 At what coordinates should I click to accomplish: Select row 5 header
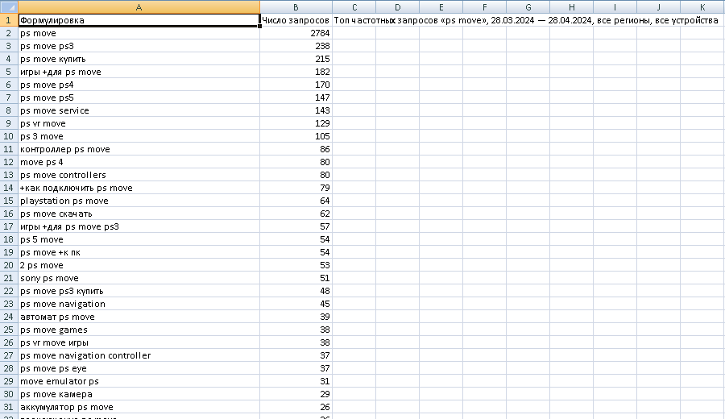[9, 72]
